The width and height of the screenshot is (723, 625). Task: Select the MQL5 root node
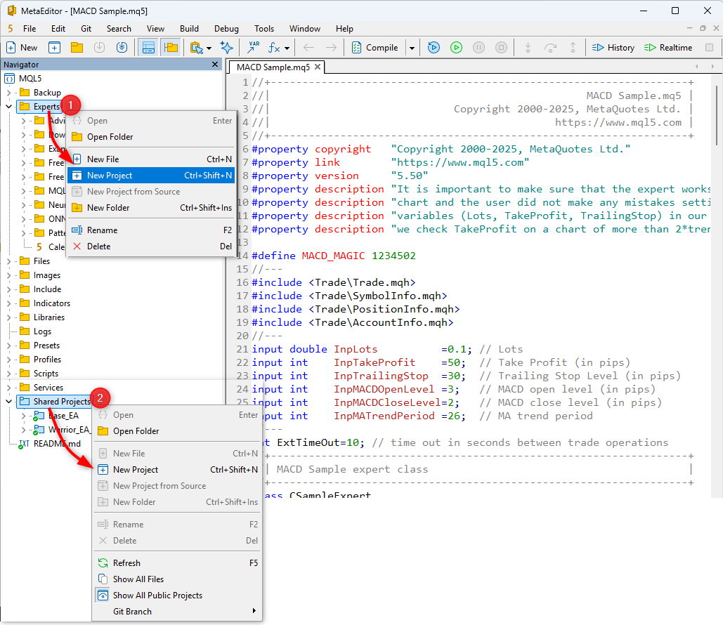pyautogui.click(x=23, y=79)
